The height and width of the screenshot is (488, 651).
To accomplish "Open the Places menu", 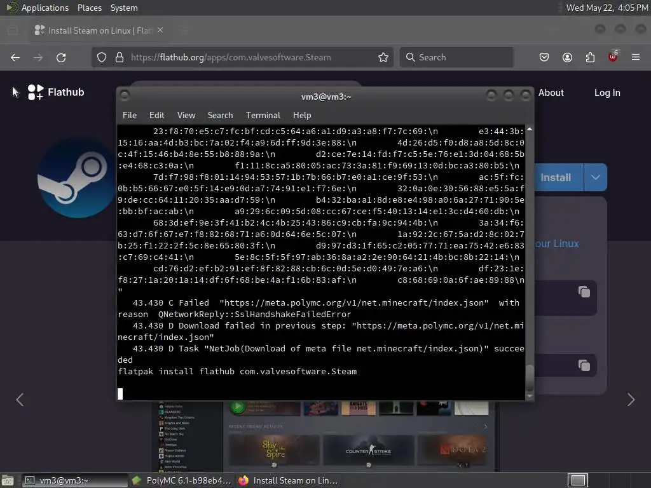I will point(89,8).
